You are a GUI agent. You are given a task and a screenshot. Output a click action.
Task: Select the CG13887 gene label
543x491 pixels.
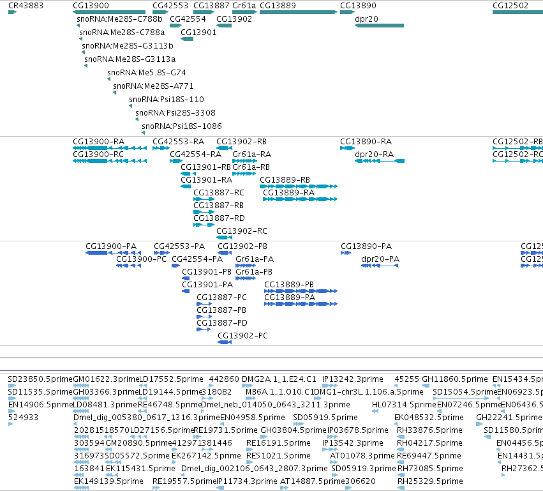tap(211, 6)
